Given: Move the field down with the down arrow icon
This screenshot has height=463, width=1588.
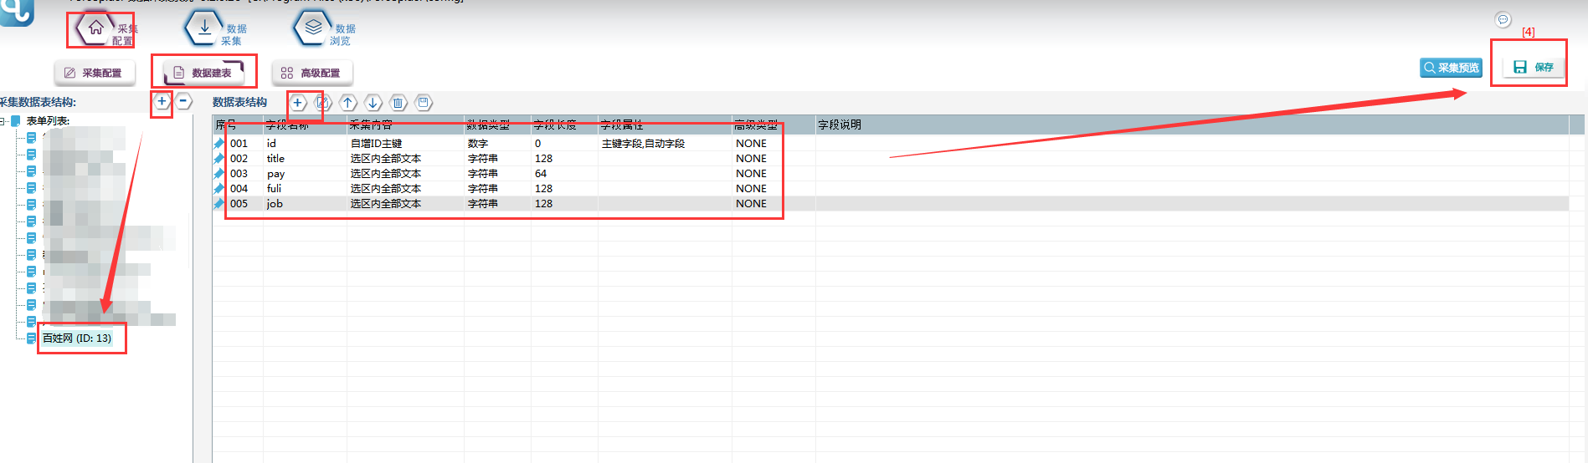Looking at the screenshot, I should 373,103.
